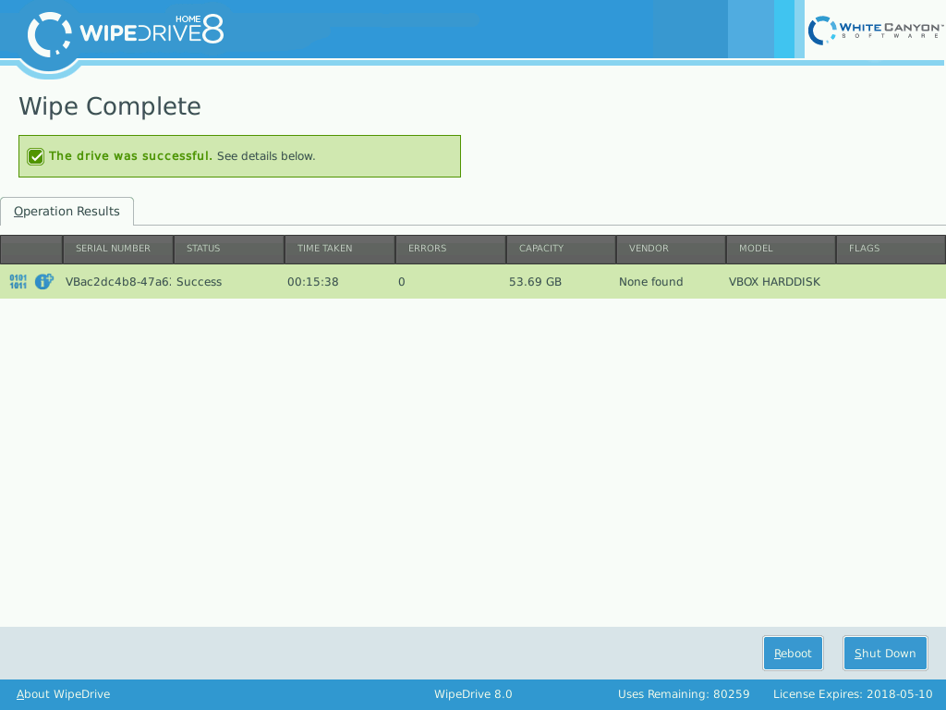
Task: Click the WipeDrive 8.0 version label
Action: 473,694
